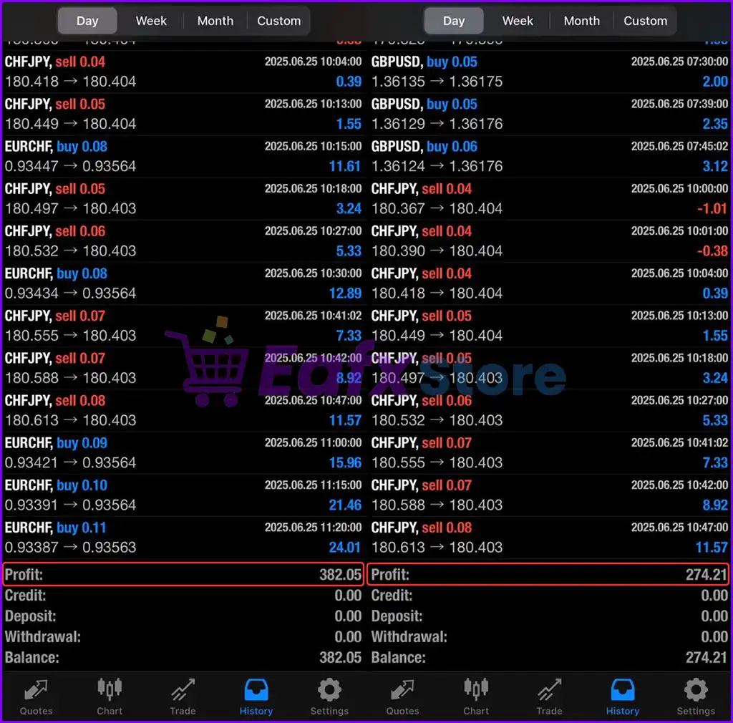
Task: Open EURCHF buy 0.10 trade at 11:15:00
Action: point(183,495)
